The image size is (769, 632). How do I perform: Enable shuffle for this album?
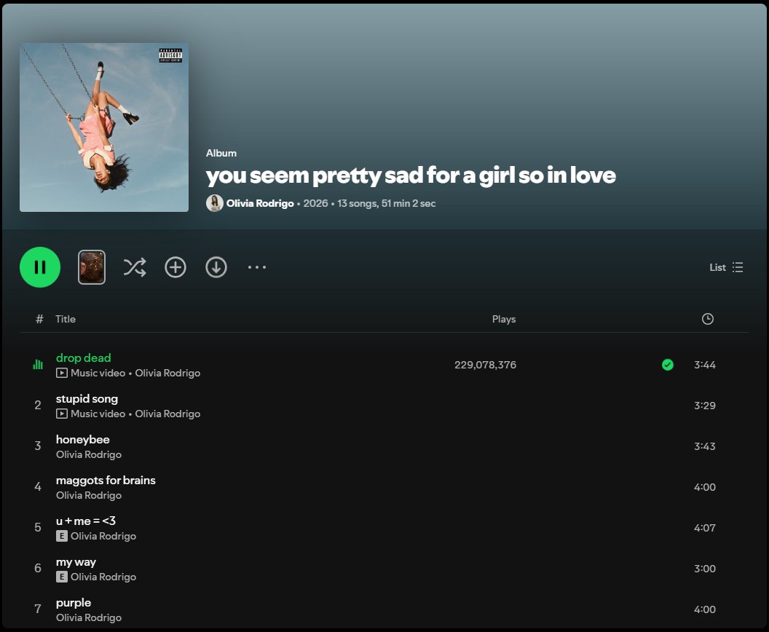tap(135, 267)
